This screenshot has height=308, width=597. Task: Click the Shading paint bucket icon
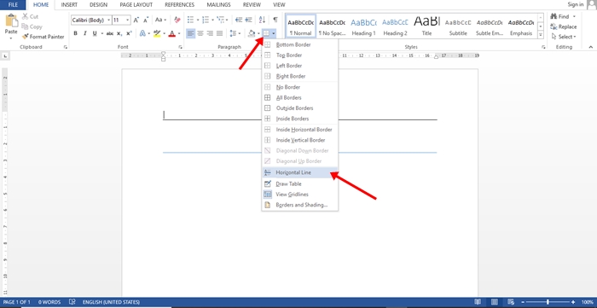(x=252, y=33)
